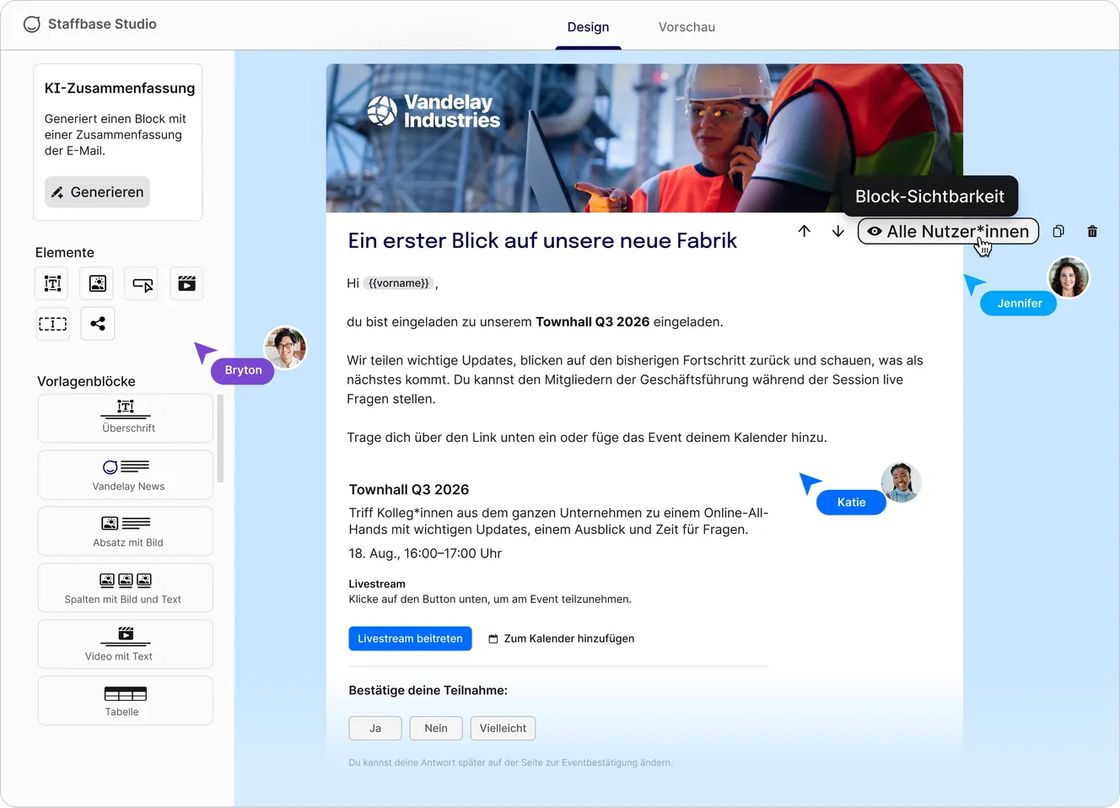This screenshot has width=1120, height=808.
Task: Open the Vorschau tab
Action: click(687, 27)
